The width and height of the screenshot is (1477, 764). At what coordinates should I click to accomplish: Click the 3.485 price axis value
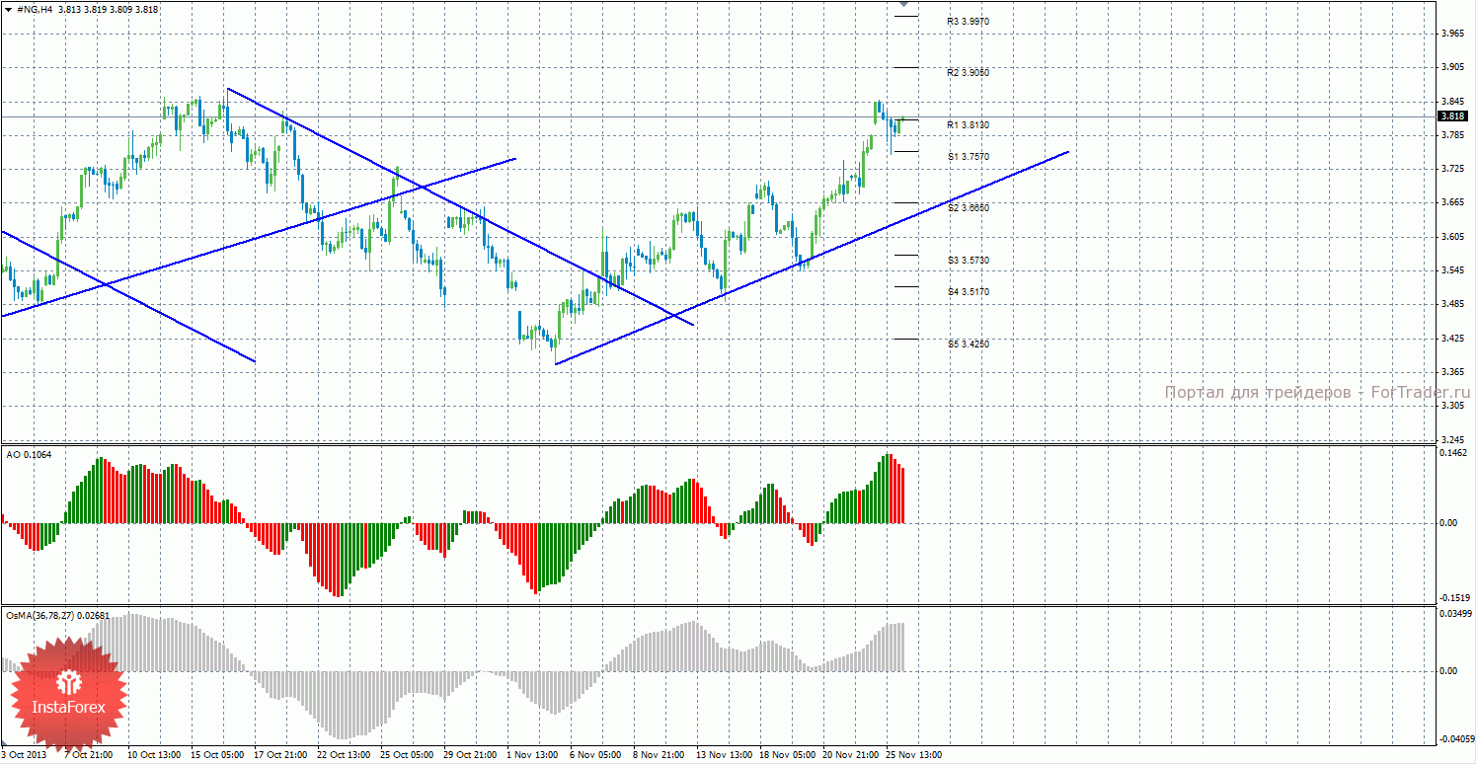pyautogui.click(x=1452, y=304)
